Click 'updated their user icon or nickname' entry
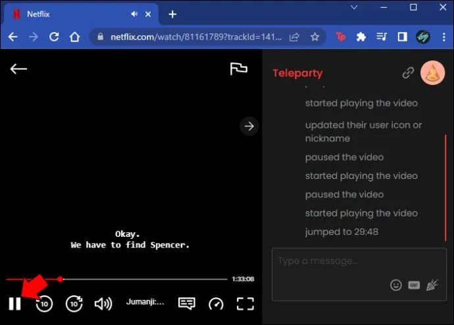This screenshot has height=325, width=454. click(363, 132)
